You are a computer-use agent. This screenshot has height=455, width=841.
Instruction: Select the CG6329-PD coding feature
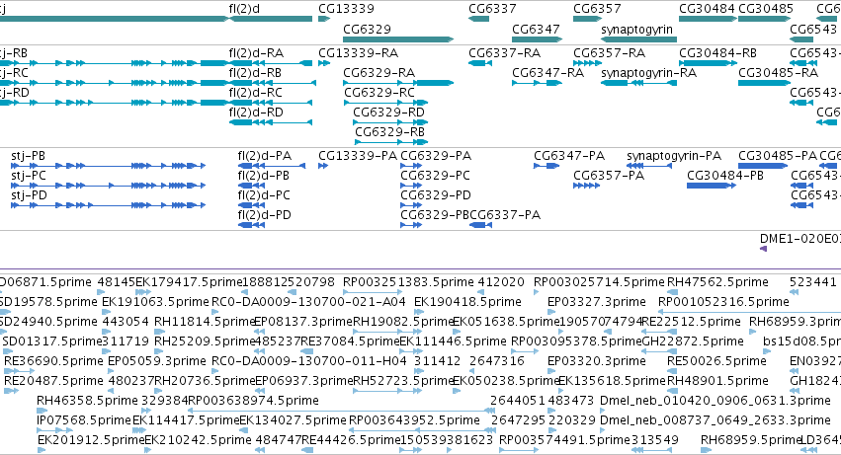click(411, 206)
